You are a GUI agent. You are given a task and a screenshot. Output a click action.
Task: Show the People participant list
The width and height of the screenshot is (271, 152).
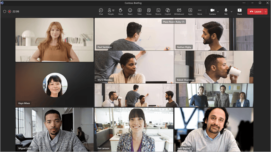pyautogui.click(x=111, y=12)
